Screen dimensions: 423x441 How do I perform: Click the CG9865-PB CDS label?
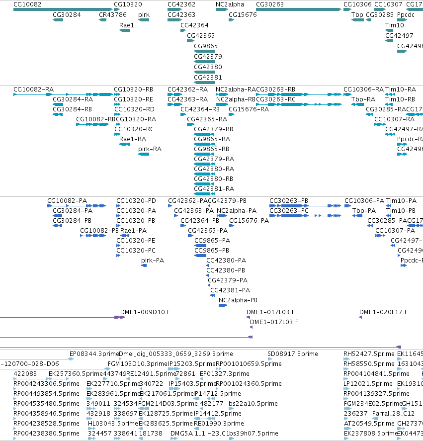tap(212, 251)
